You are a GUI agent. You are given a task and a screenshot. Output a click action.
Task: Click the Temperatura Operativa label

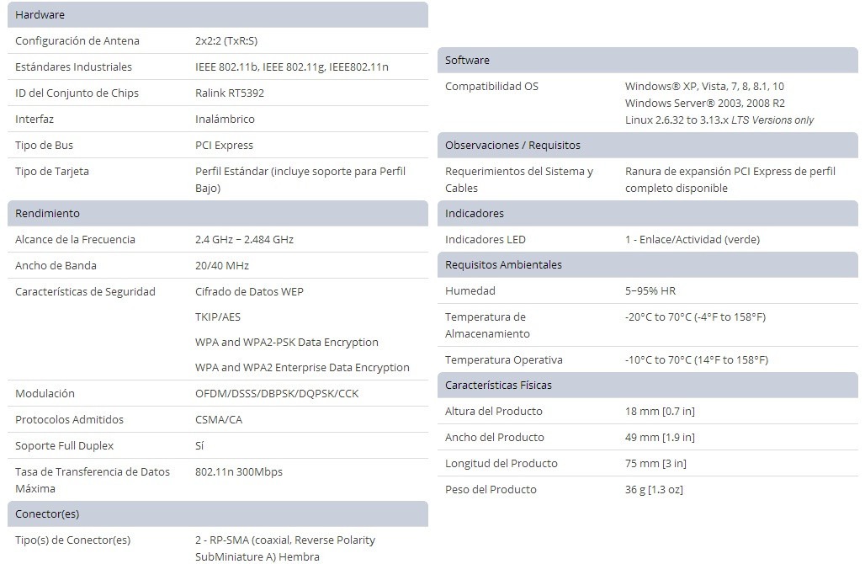[504, 359]
